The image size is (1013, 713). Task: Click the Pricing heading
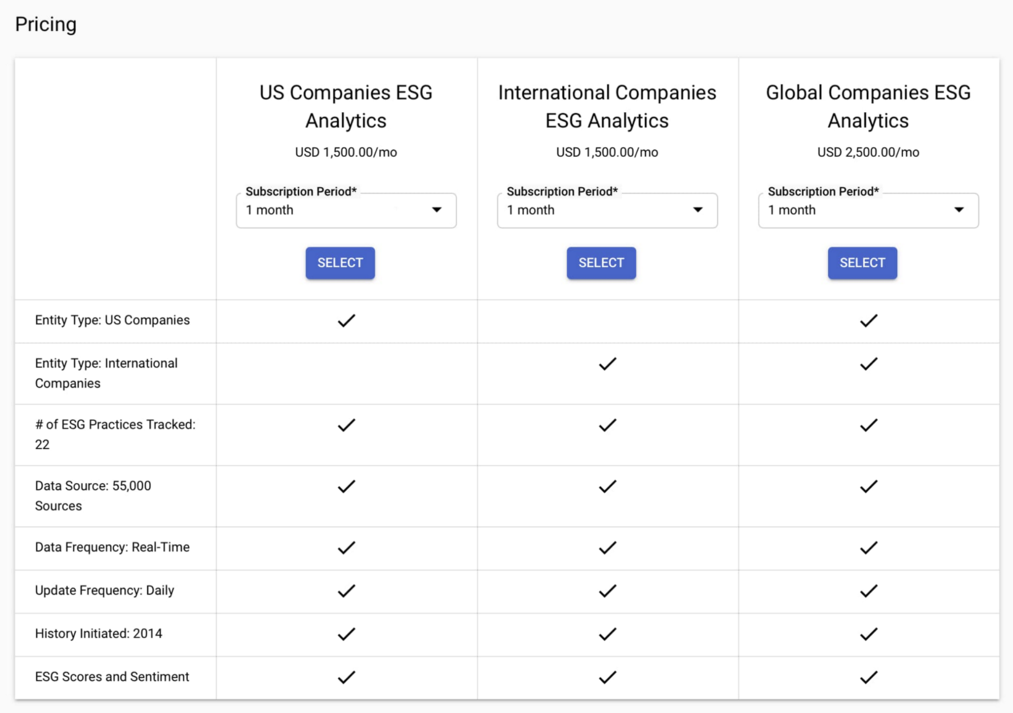point(46,25)
